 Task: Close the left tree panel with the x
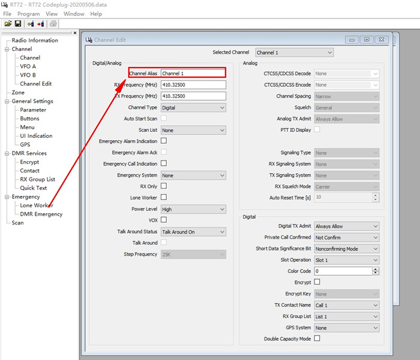click(x=75, y=32)
